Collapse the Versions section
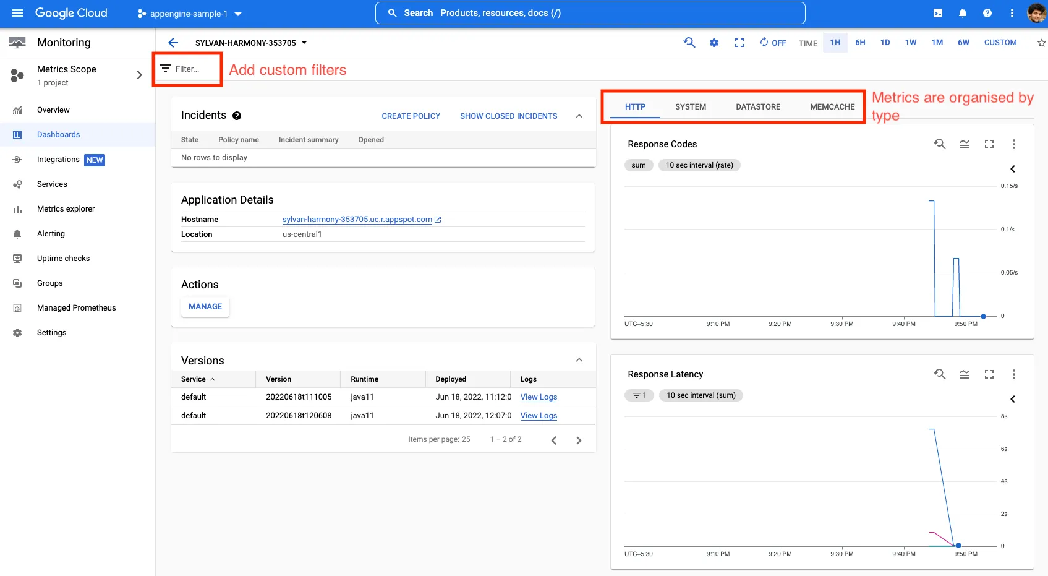The width and height of the screenshot is (1048, 576). click(x=579, y=359)
